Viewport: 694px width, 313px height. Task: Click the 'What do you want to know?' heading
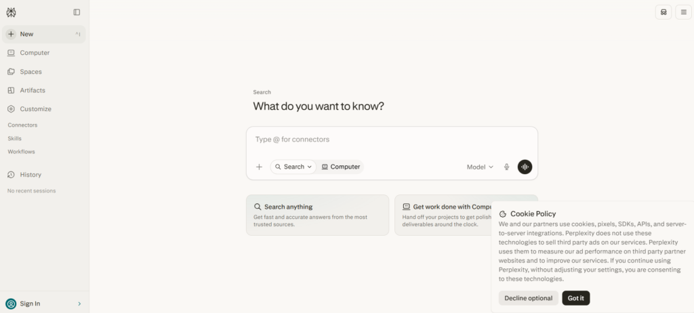(319, 106)
